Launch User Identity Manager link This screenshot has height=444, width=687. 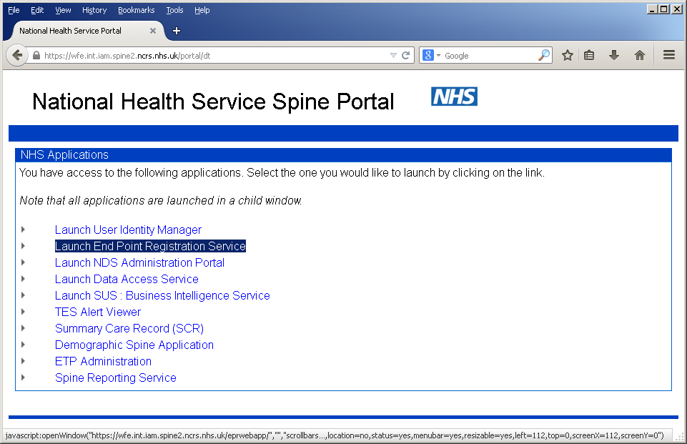tap(128, 230)
